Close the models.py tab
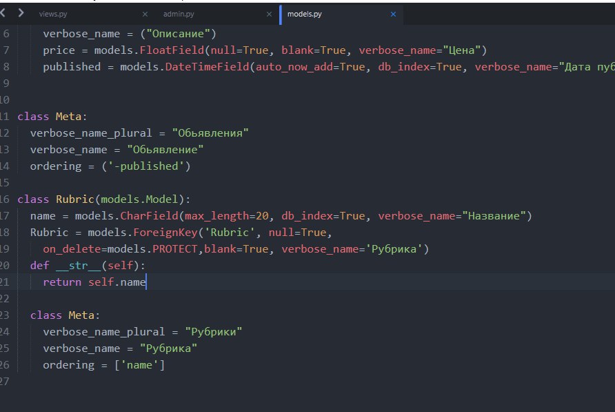Image resolution: width=615 pixels, height=412 pixels. coord(393,14)
